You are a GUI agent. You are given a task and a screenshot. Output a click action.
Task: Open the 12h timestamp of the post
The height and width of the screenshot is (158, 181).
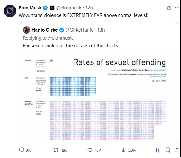click(89, 8)
